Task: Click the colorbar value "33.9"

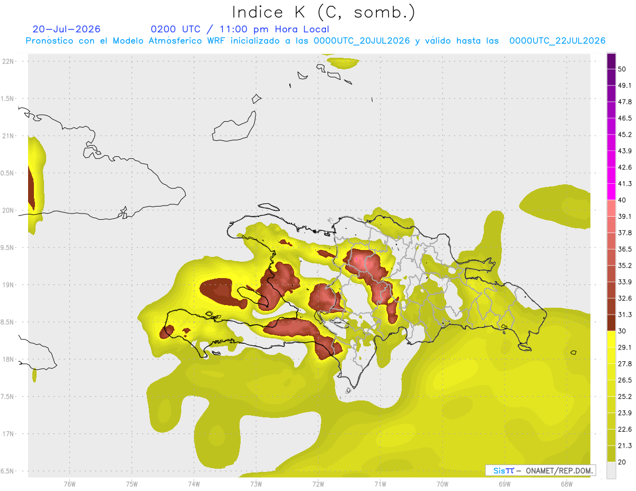Action: click(x=625, y=282)
